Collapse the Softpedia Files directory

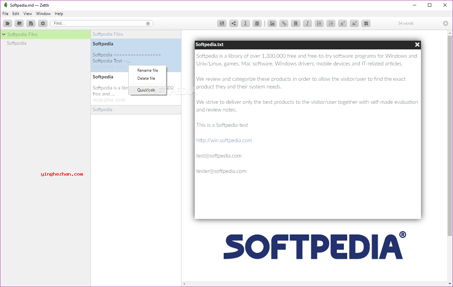(x=4, y=34)
